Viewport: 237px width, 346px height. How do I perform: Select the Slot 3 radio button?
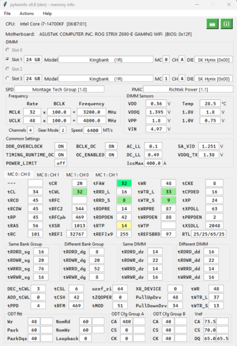8,79
